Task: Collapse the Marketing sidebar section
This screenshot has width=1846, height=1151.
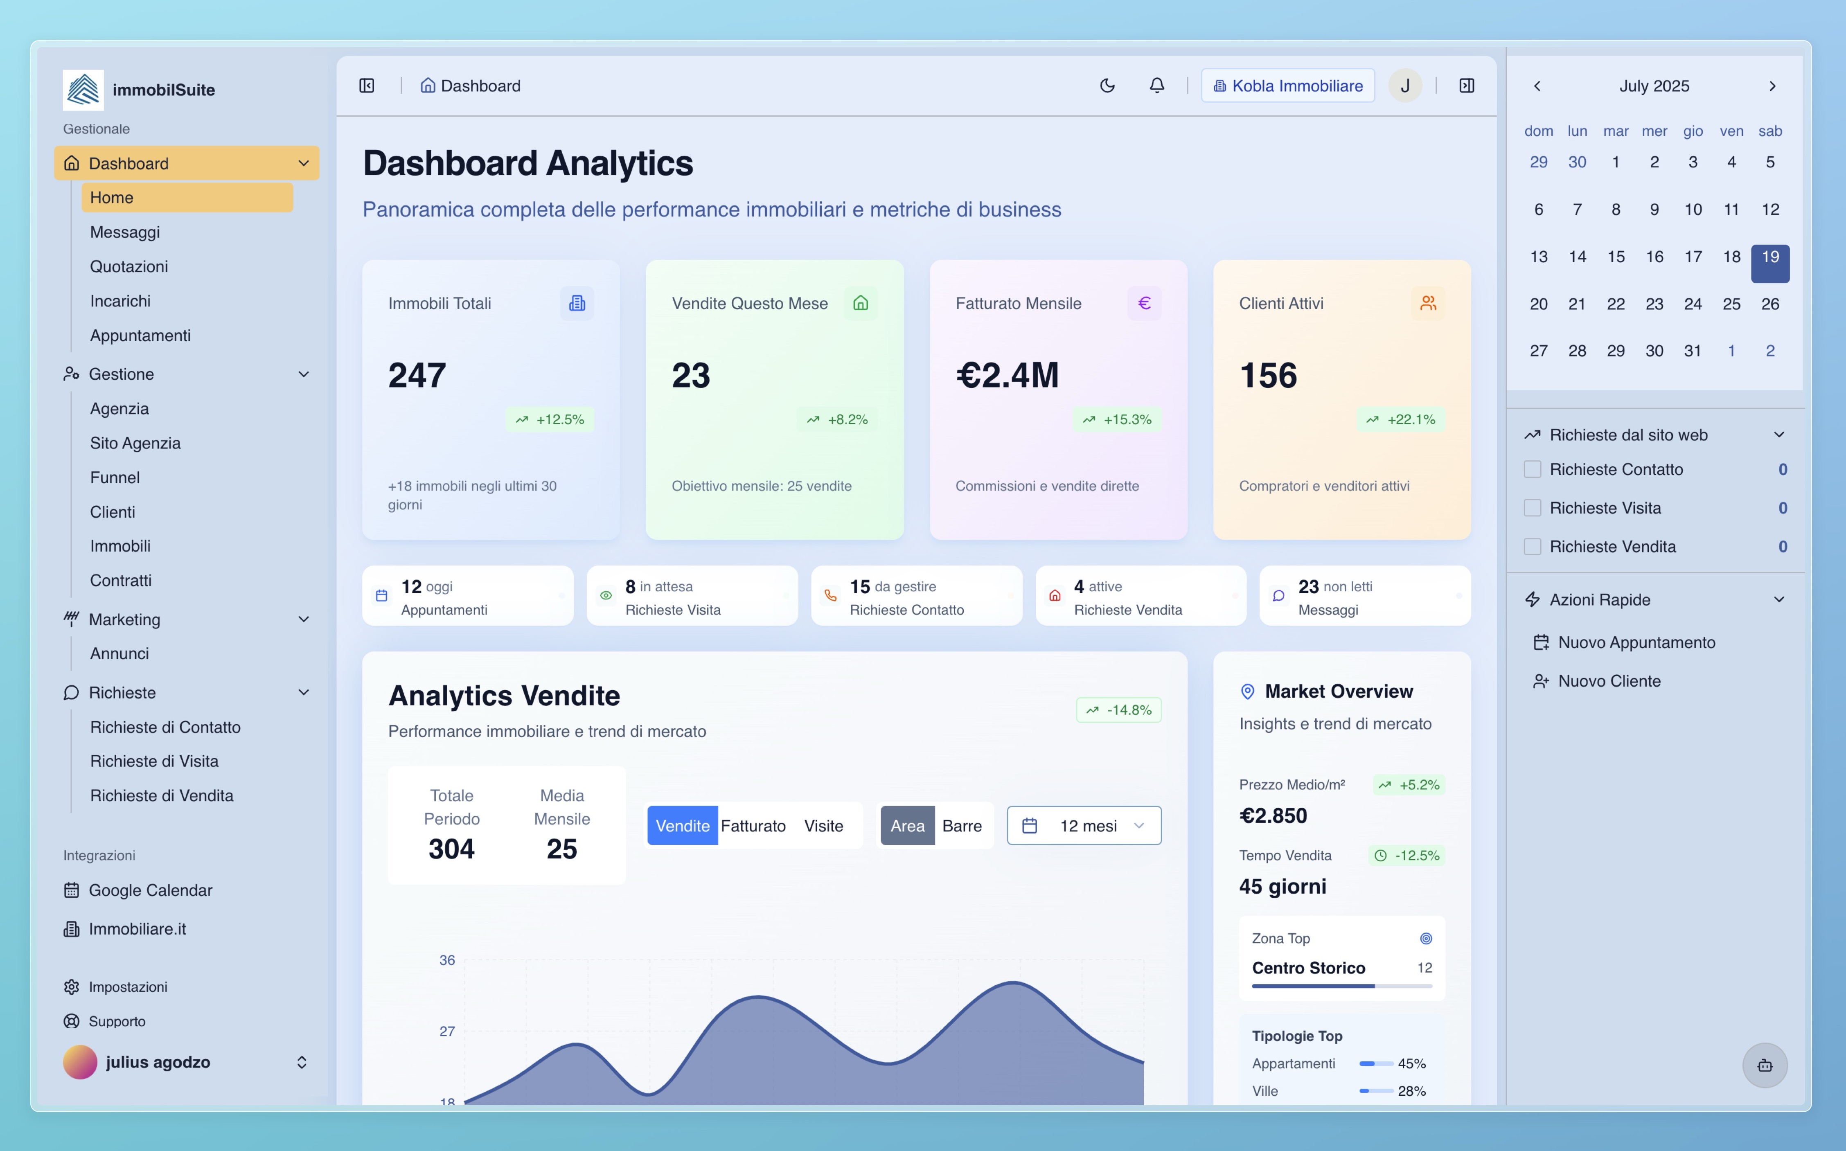Action: [304, 619]
